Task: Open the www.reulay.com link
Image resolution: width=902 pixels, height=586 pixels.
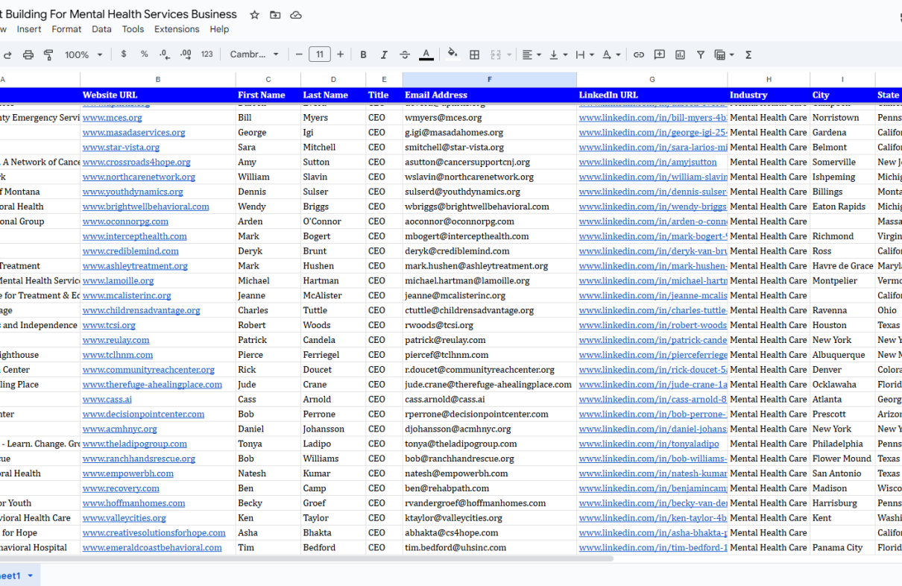Action: tap(116, 340)
